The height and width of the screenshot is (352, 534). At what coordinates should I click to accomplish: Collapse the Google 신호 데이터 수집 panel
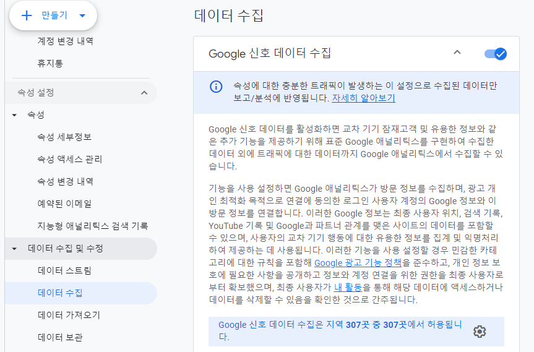point(457,53)
